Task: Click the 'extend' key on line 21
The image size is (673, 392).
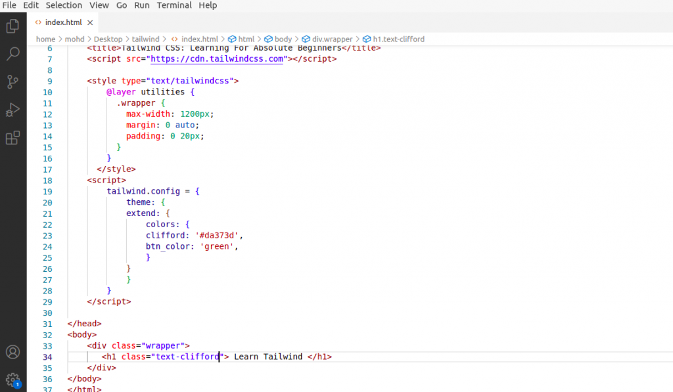Action: (141, 213)
